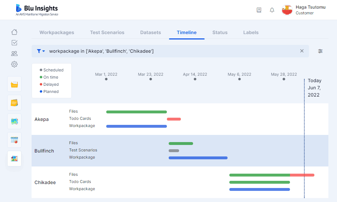
Task: Click Chikadee's blue Workpackage bar
Action: coord(259,189)
